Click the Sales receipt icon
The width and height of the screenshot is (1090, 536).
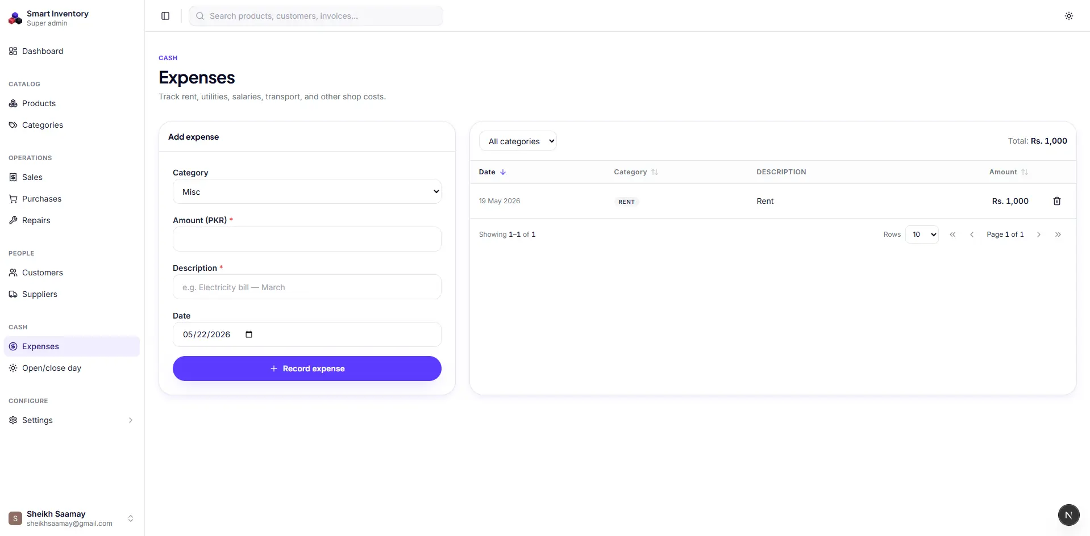pyautogui.click(x=13, y=177)
